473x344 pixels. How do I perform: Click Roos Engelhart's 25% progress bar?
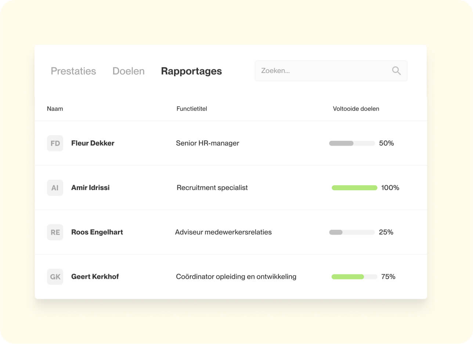(352, 232)
